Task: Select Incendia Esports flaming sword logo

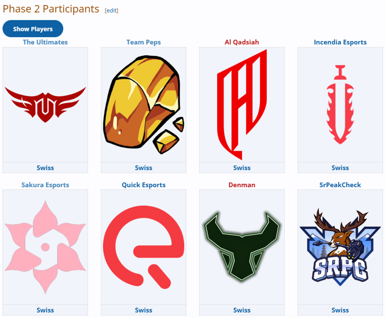Action: pyautogui.click(x=340, y=105)
